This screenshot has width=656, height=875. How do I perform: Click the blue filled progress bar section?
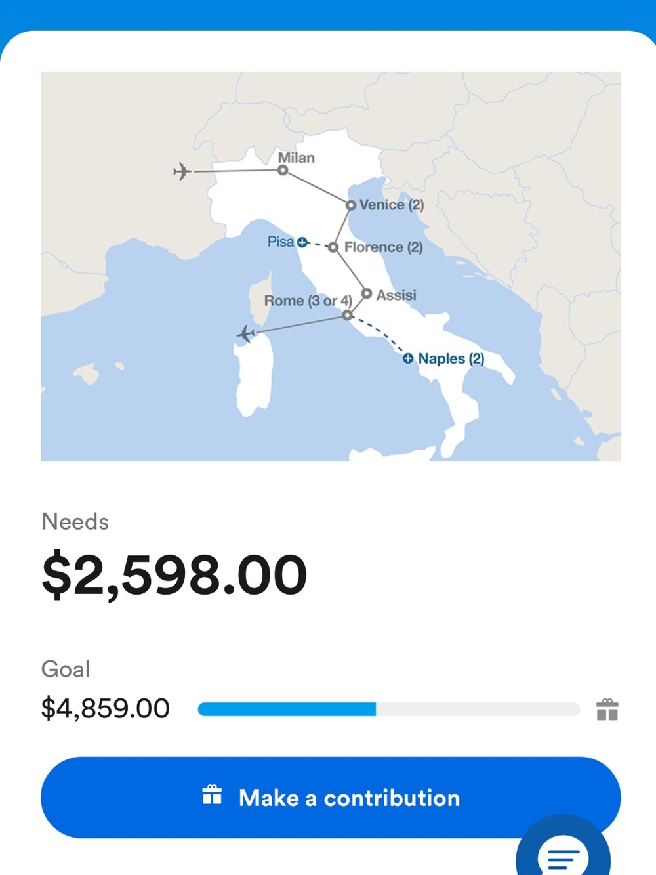point(287,709)
